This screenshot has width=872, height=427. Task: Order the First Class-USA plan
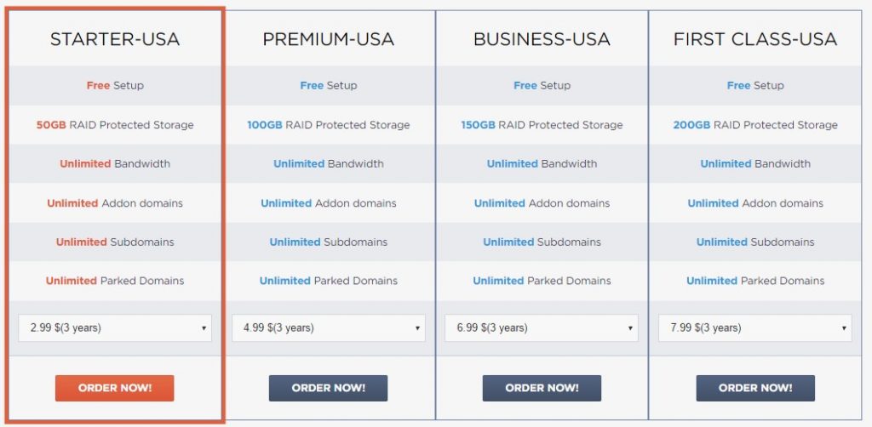[x=755, y=388]
